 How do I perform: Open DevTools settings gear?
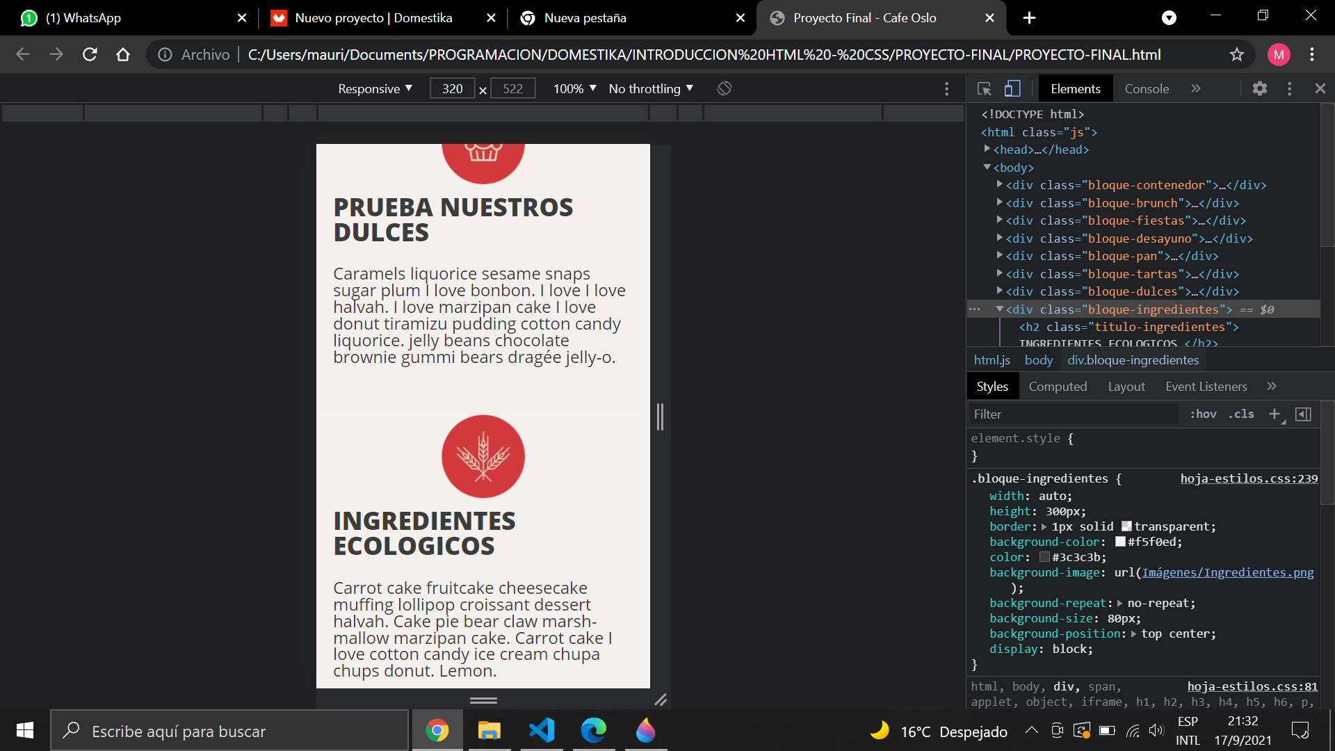click(x=1259, y=88)
